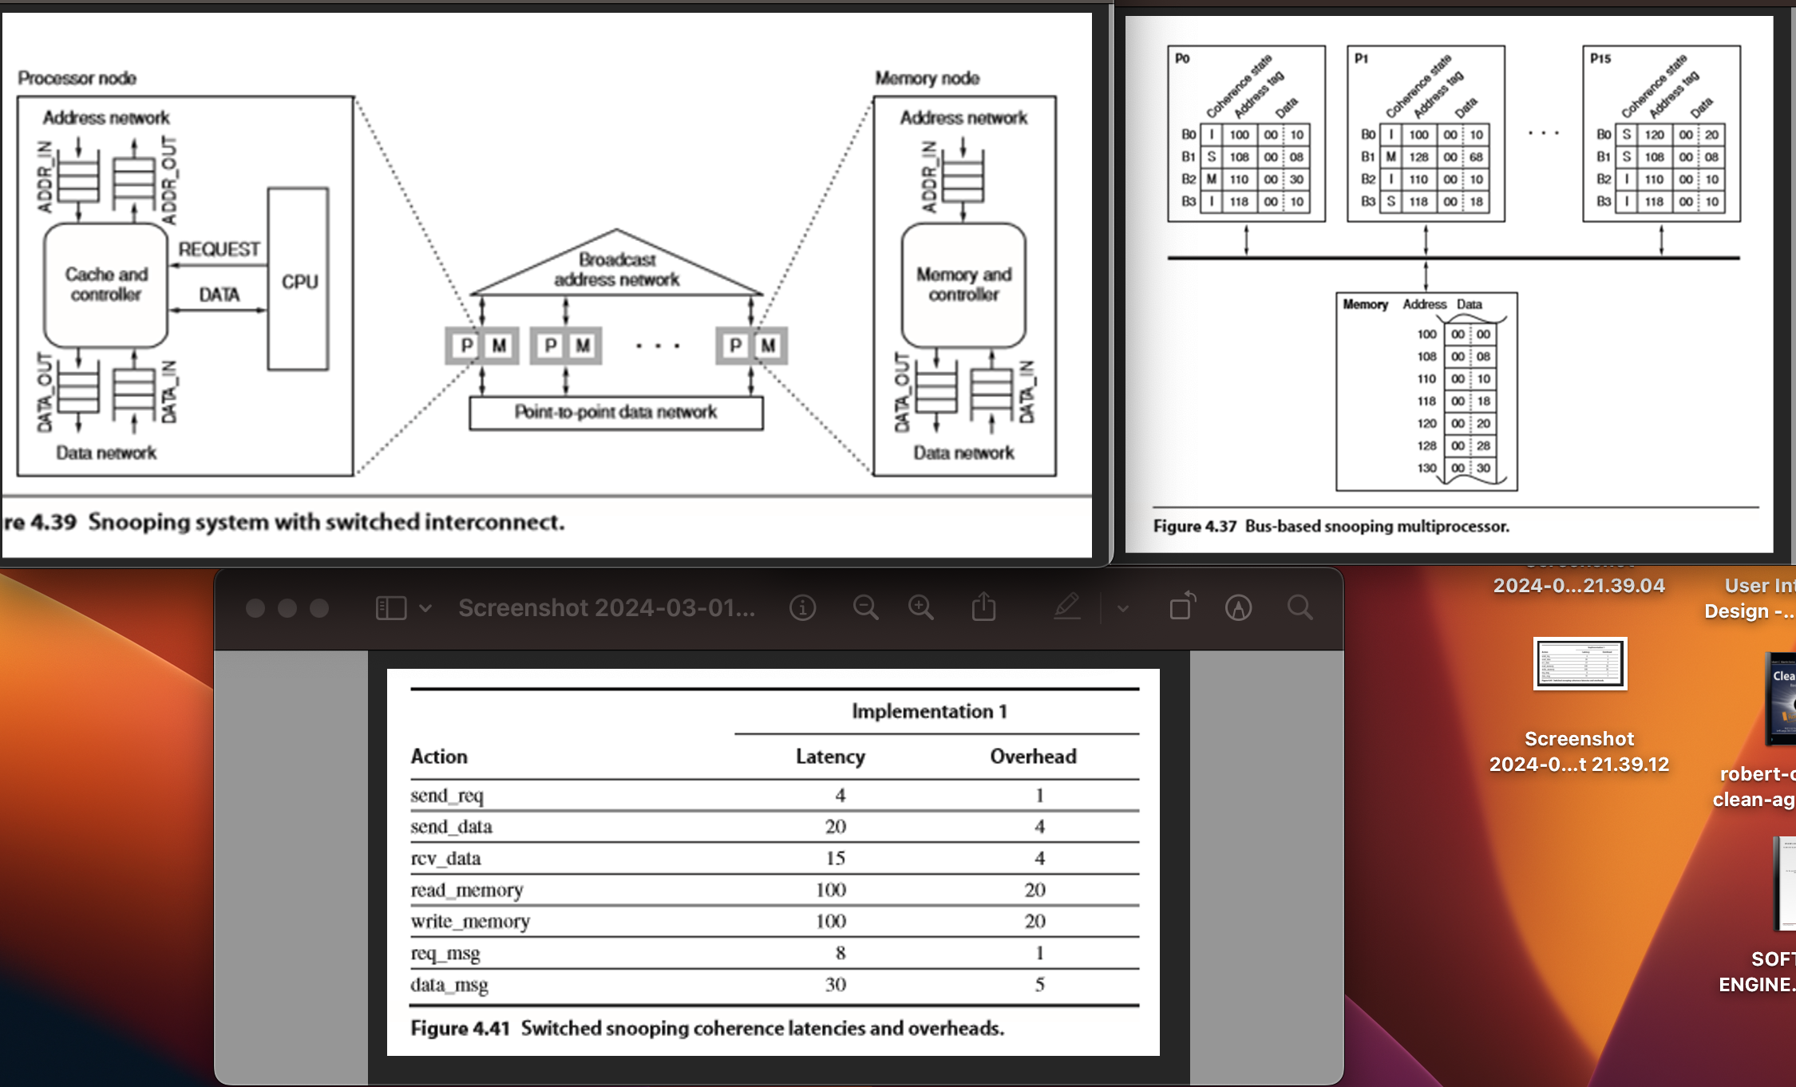Expand the highlight pen options chevron

[1123, 609]
